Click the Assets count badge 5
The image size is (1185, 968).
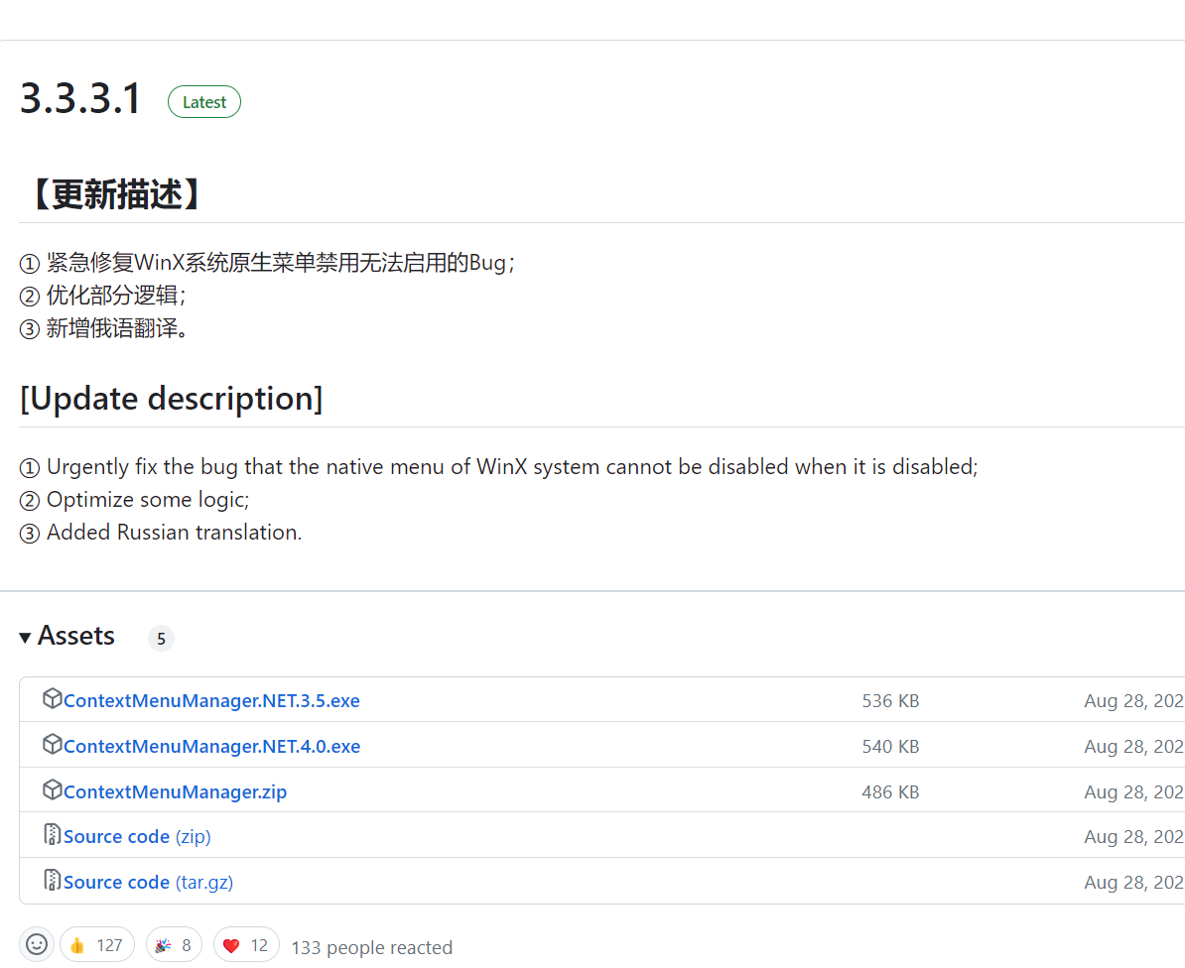pos(161,638)
